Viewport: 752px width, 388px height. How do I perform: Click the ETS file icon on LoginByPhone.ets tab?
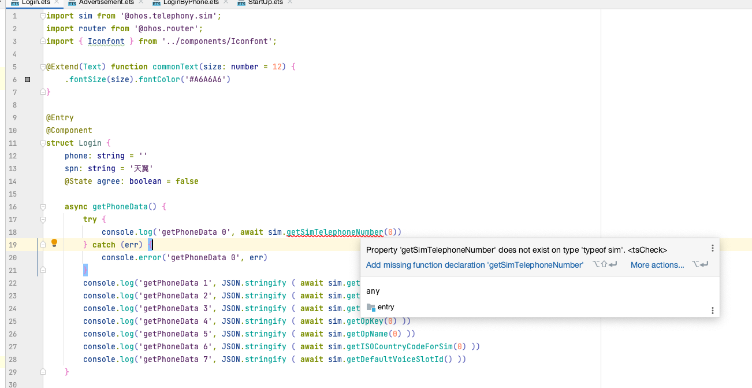point(157,3)
